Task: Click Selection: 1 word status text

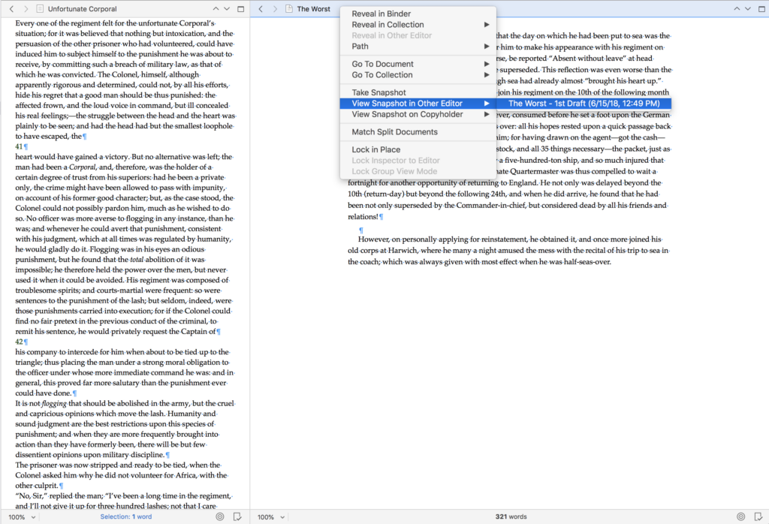Action: (126, 516)
